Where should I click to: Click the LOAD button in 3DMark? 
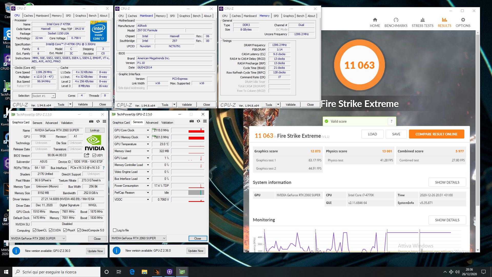[x=372, y=134]
